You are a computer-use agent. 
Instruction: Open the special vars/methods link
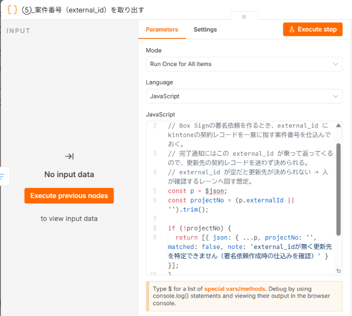click(235, 289)
